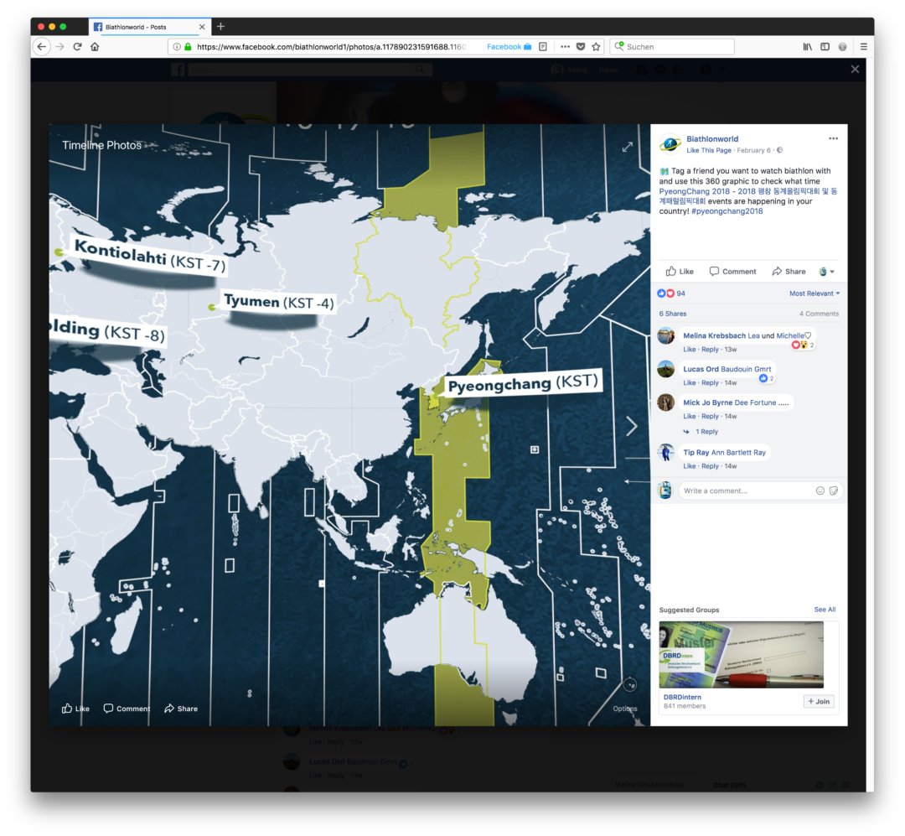Bookmark this page with the star icon

[597, 47]
